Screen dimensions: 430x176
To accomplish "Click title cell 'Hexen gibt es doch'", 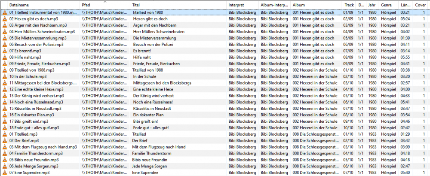I will tap(150, 19).
